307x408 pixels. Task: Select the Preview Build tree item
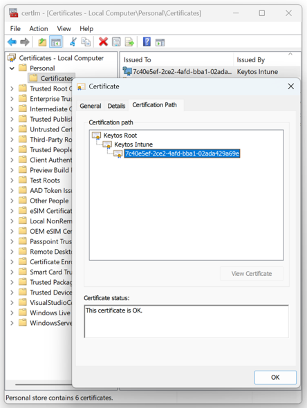(x=51, y=170)
